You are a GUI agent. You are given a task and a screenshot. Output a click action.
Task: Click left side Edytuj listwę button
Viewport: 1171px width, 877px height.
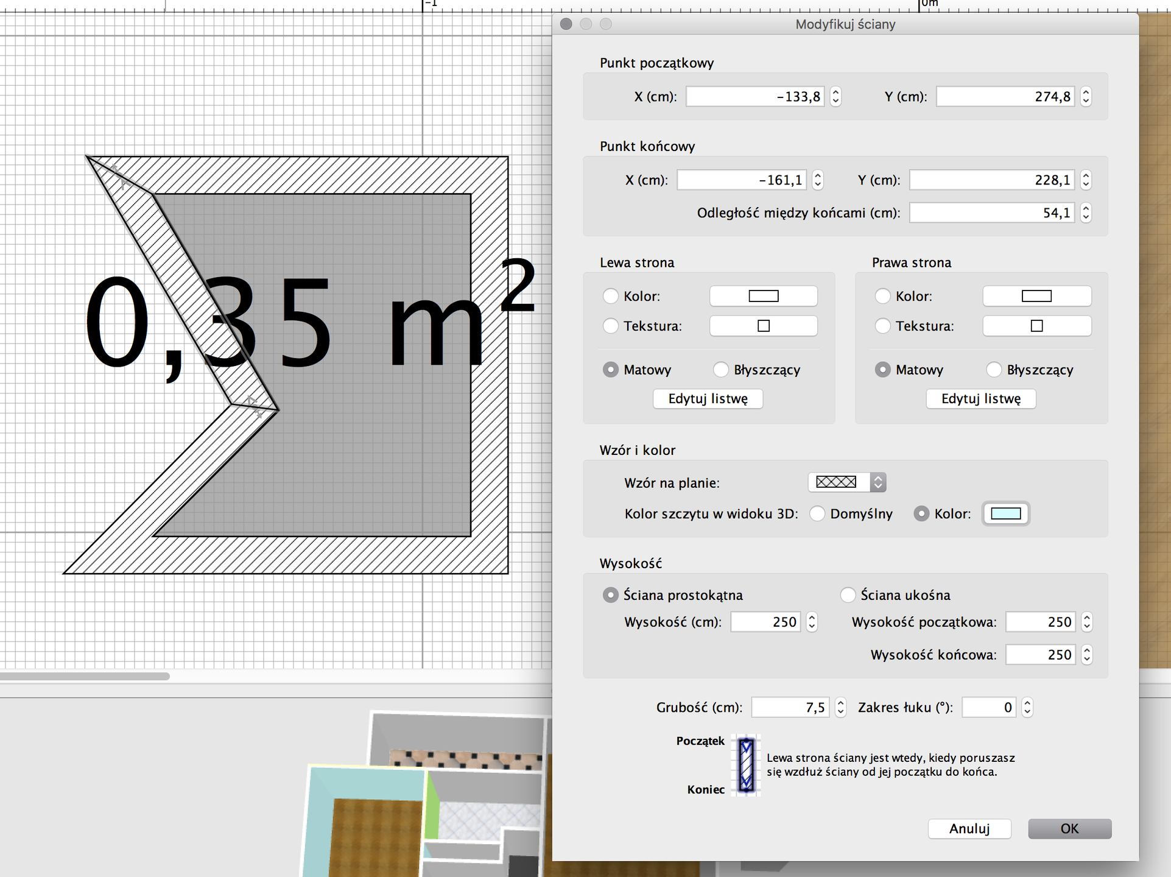pos(708,399)
